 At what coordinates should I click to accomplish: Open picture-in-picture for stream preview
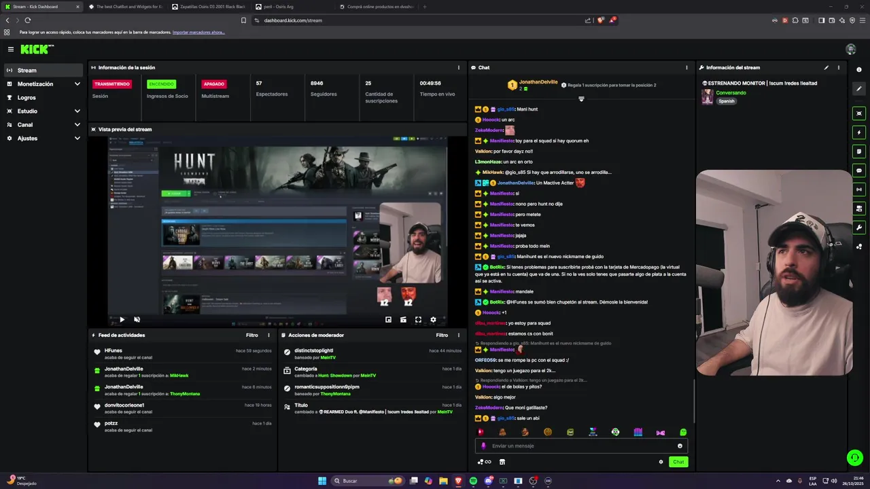pyautogui.click(x=388, y=319)
